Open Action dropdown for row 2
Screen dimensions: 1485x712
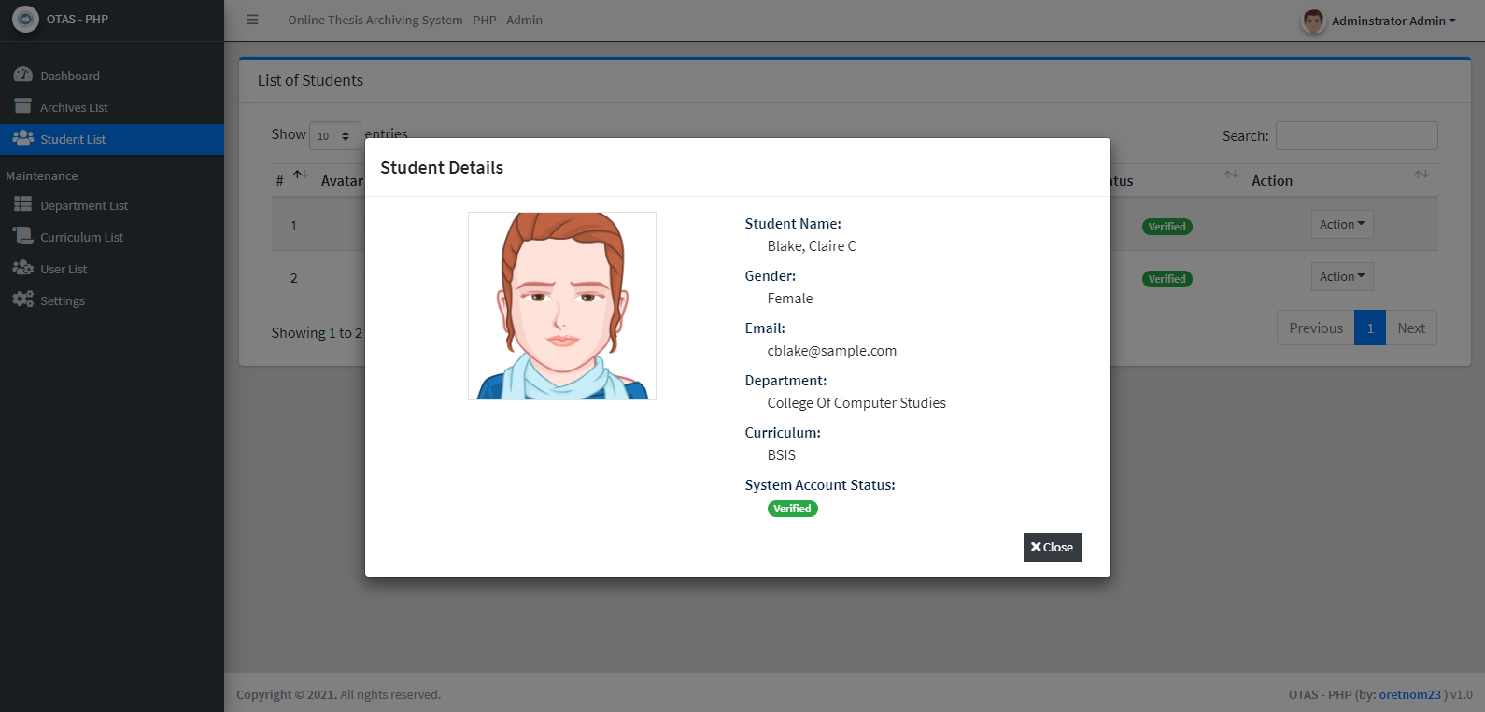coord(1342,276)
